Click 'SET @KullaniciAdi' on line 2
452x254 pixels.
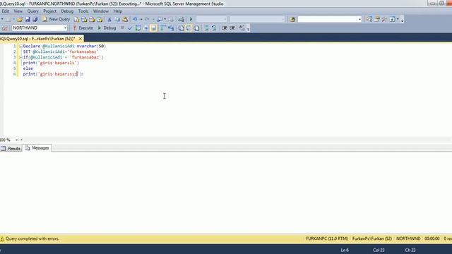[x=44, y=52]
